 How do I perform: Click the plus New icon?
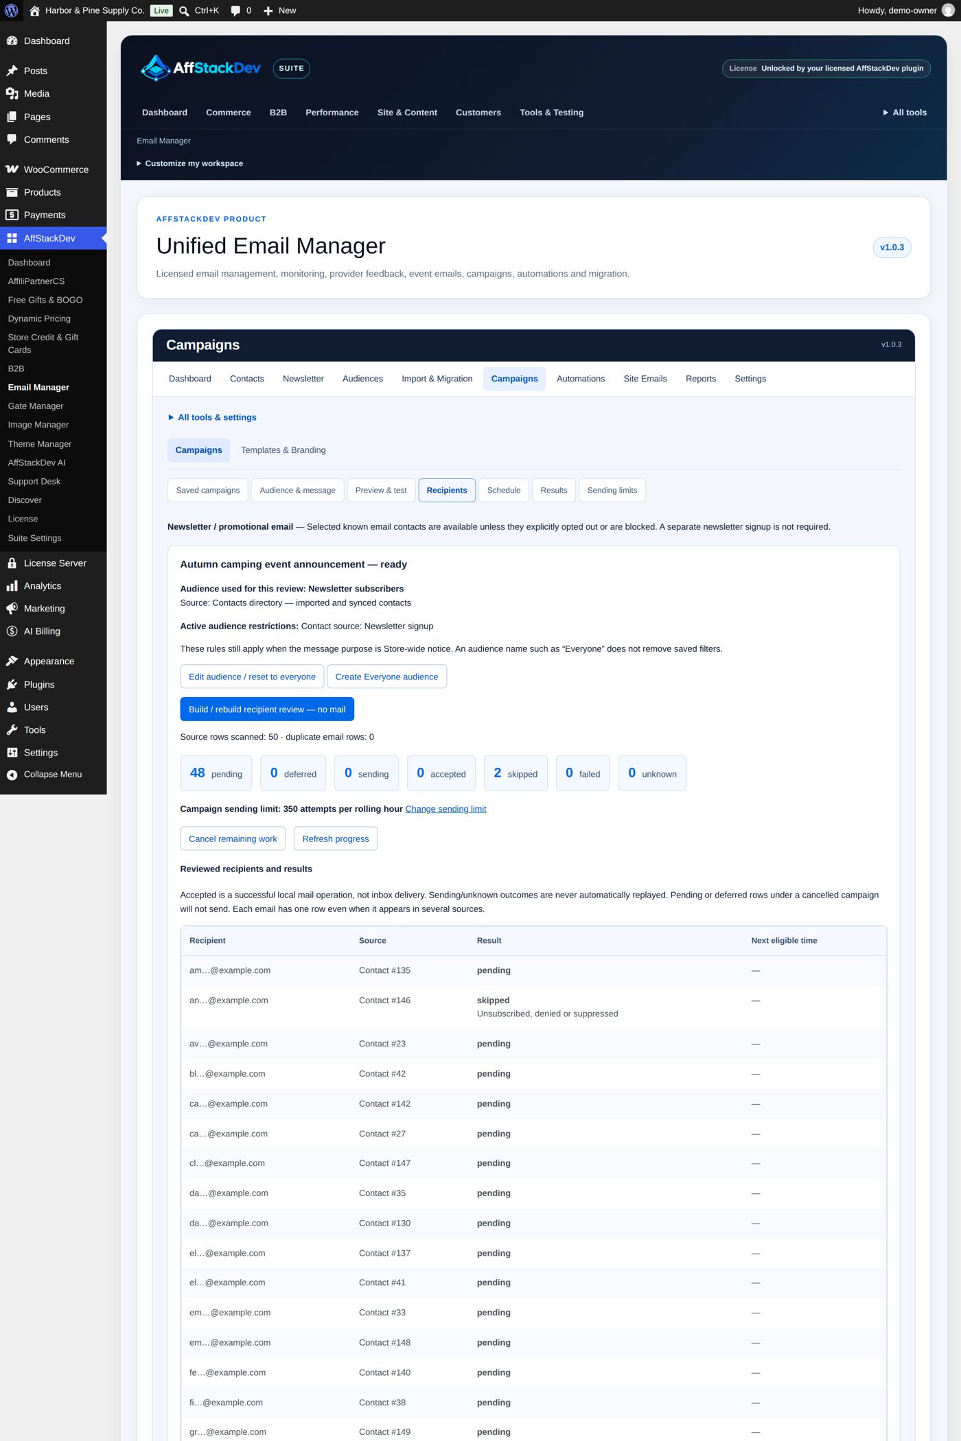[x=268, y=11]
